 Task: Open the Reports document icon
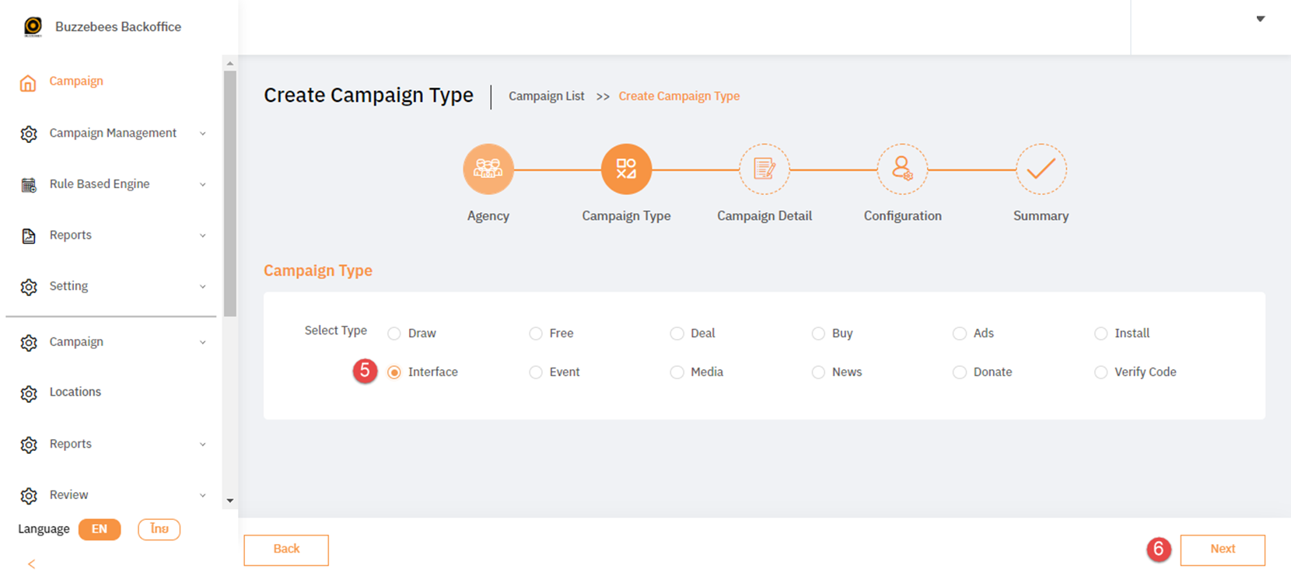[x=28, y=235]
